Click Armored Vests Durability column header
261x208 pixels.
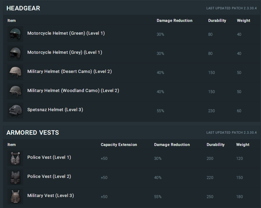point(216,145)
